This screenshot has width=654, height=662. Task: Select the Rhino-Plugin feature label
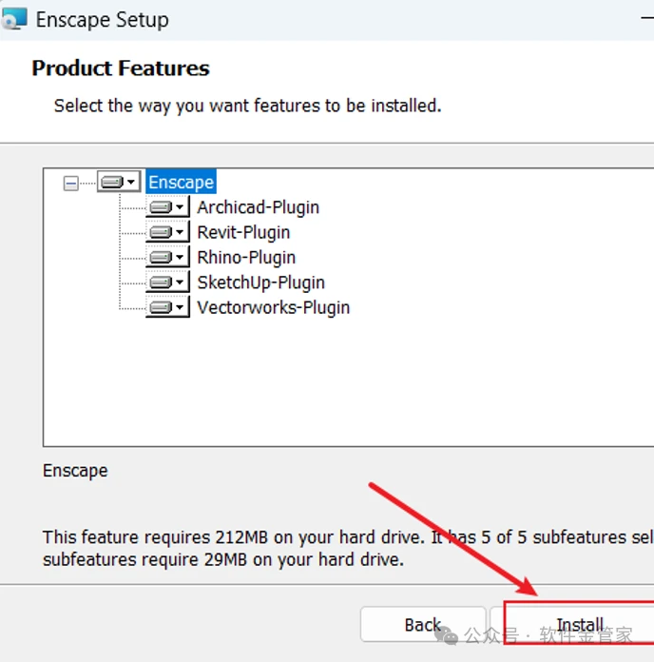tap(246, 258)
